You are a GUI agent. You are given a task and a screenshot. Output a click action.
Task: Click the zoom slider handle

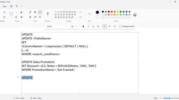(169, 98)
